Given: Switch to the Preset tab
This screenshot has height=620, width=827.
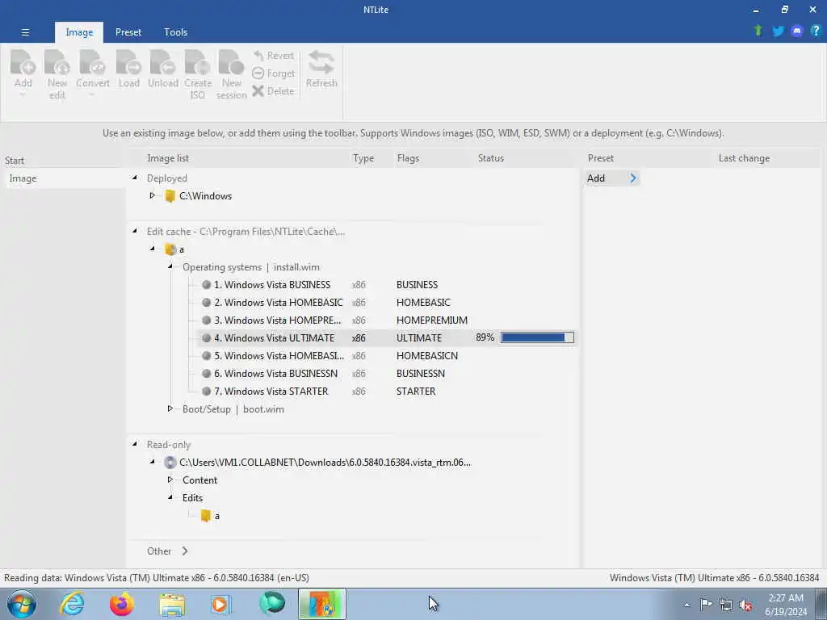Looking at the screenshot, I should coord(128,32).
